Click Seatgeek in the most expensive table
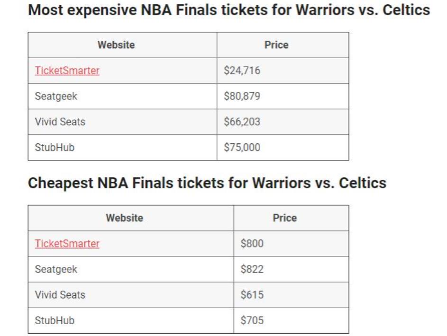The width and height of the screenshot is (447, 336). [56, 96]
